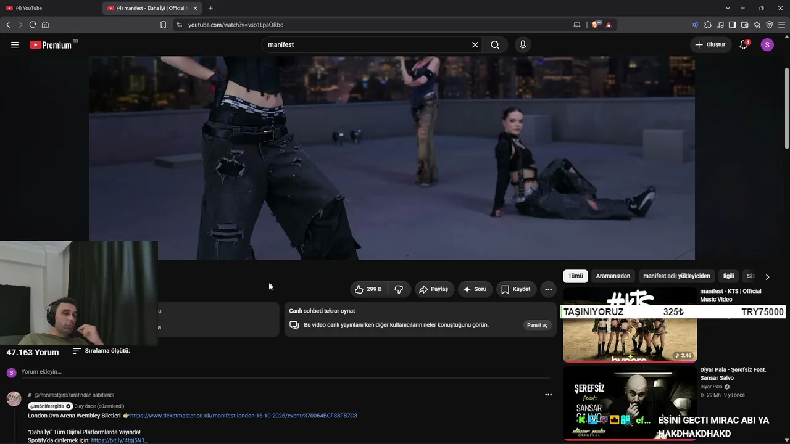Open the tab search dropdown chevron

(728, 8)
